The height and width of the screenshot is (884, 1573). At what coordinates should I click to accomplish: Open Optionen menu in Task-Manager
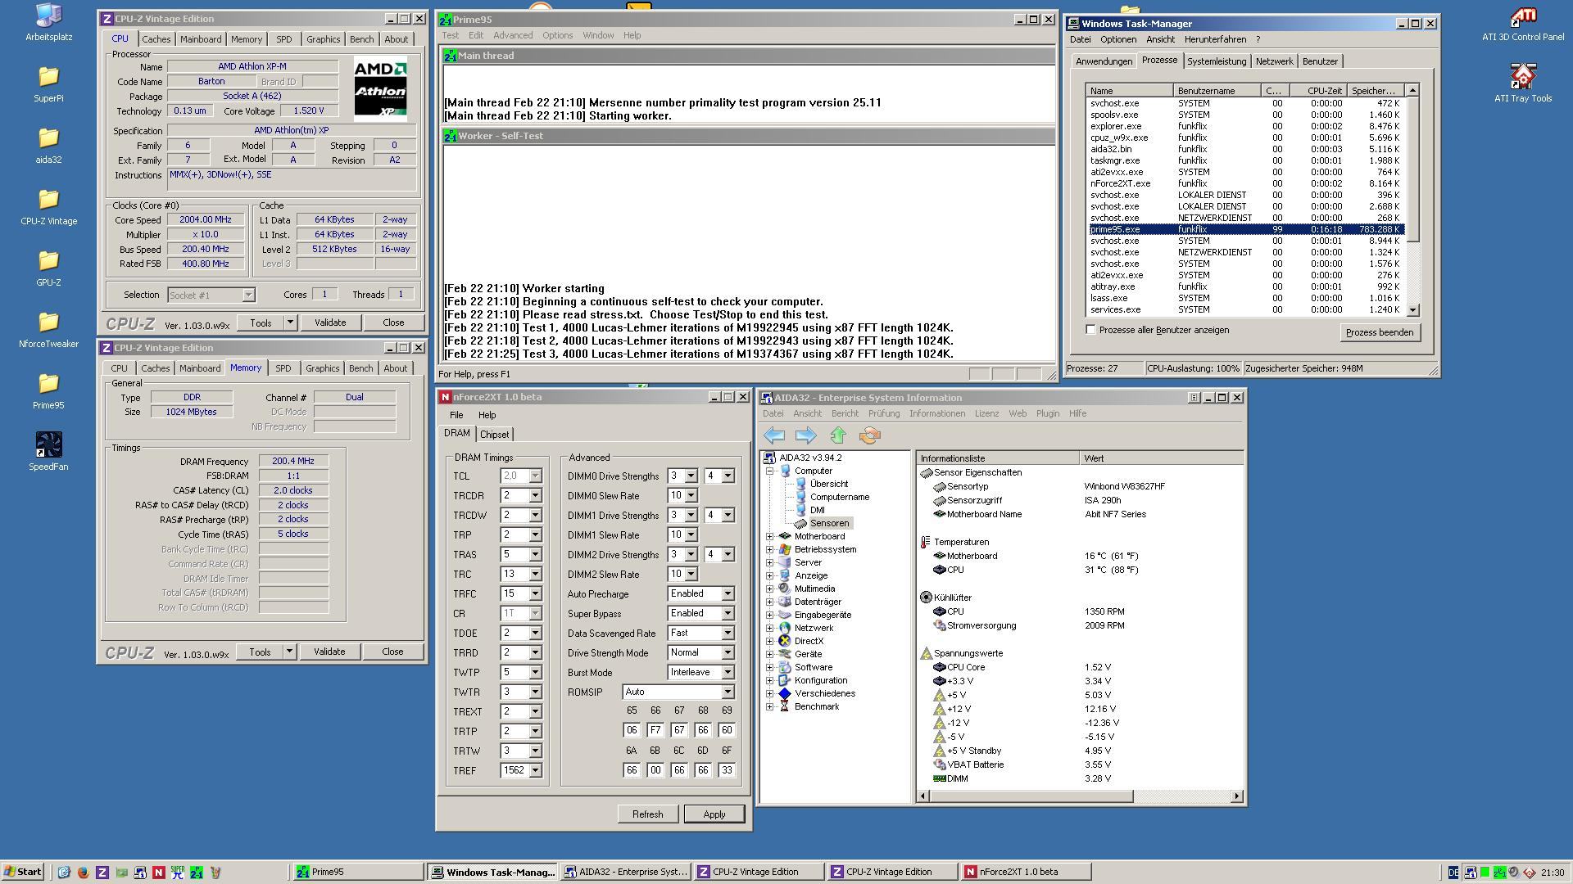tap(1118, 39)
